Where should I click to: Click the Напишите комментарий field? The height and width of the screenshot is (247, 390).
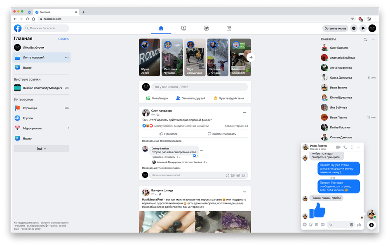click(x=187, y=175)
